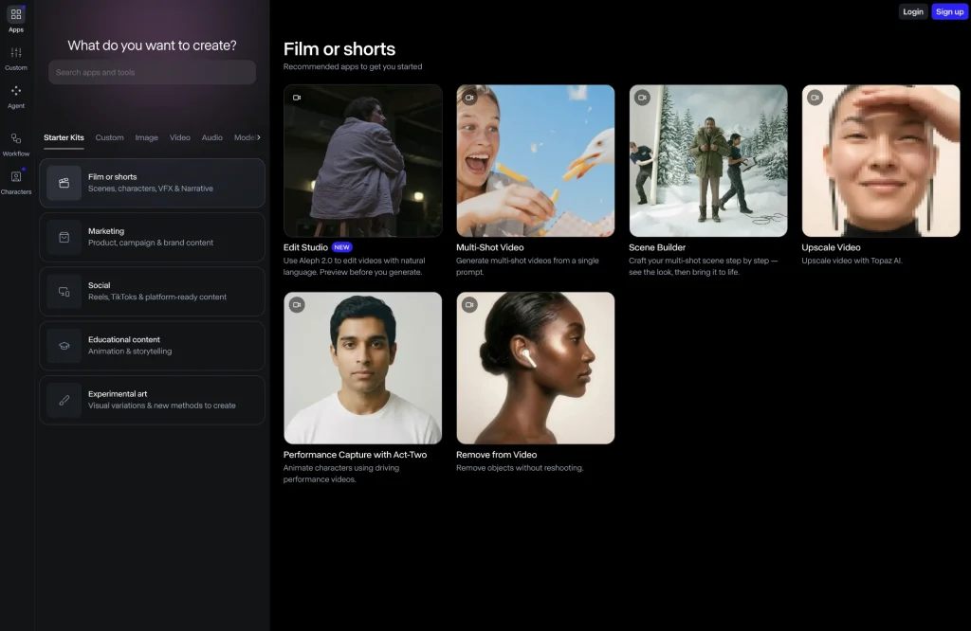Click the graduation cap icon for Educational content
The image size is (971, 631).
(x=64, y=346)
